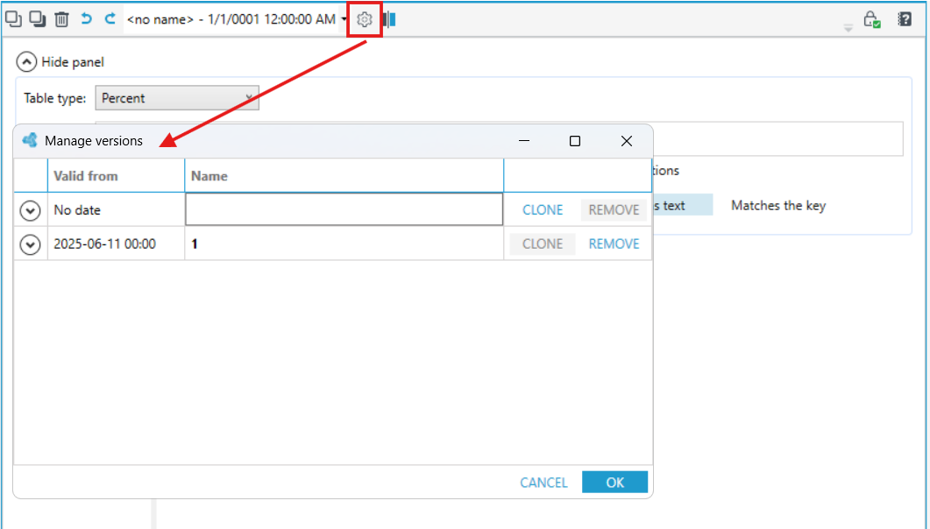Screen dimensions: 930x529
Task: Clone the No date version
Action: point(543,209)
